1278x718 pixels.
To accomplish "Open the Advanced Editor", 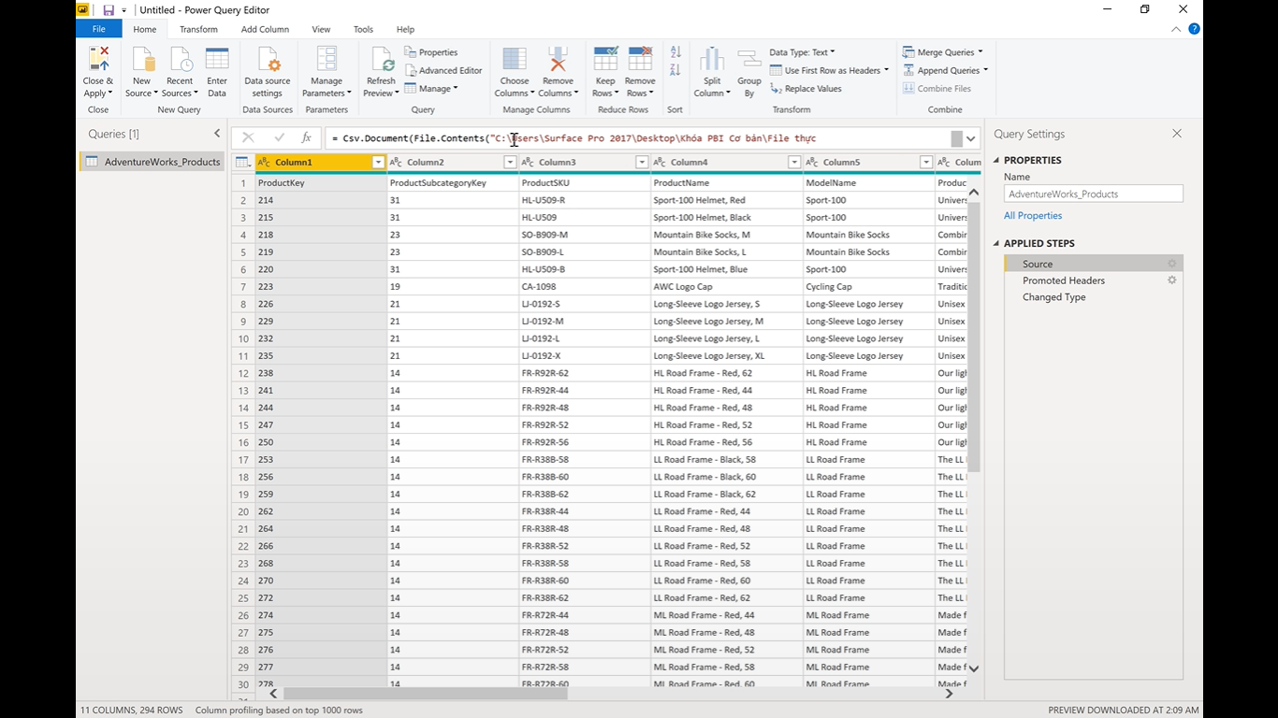I will click(x=443, y=70).
